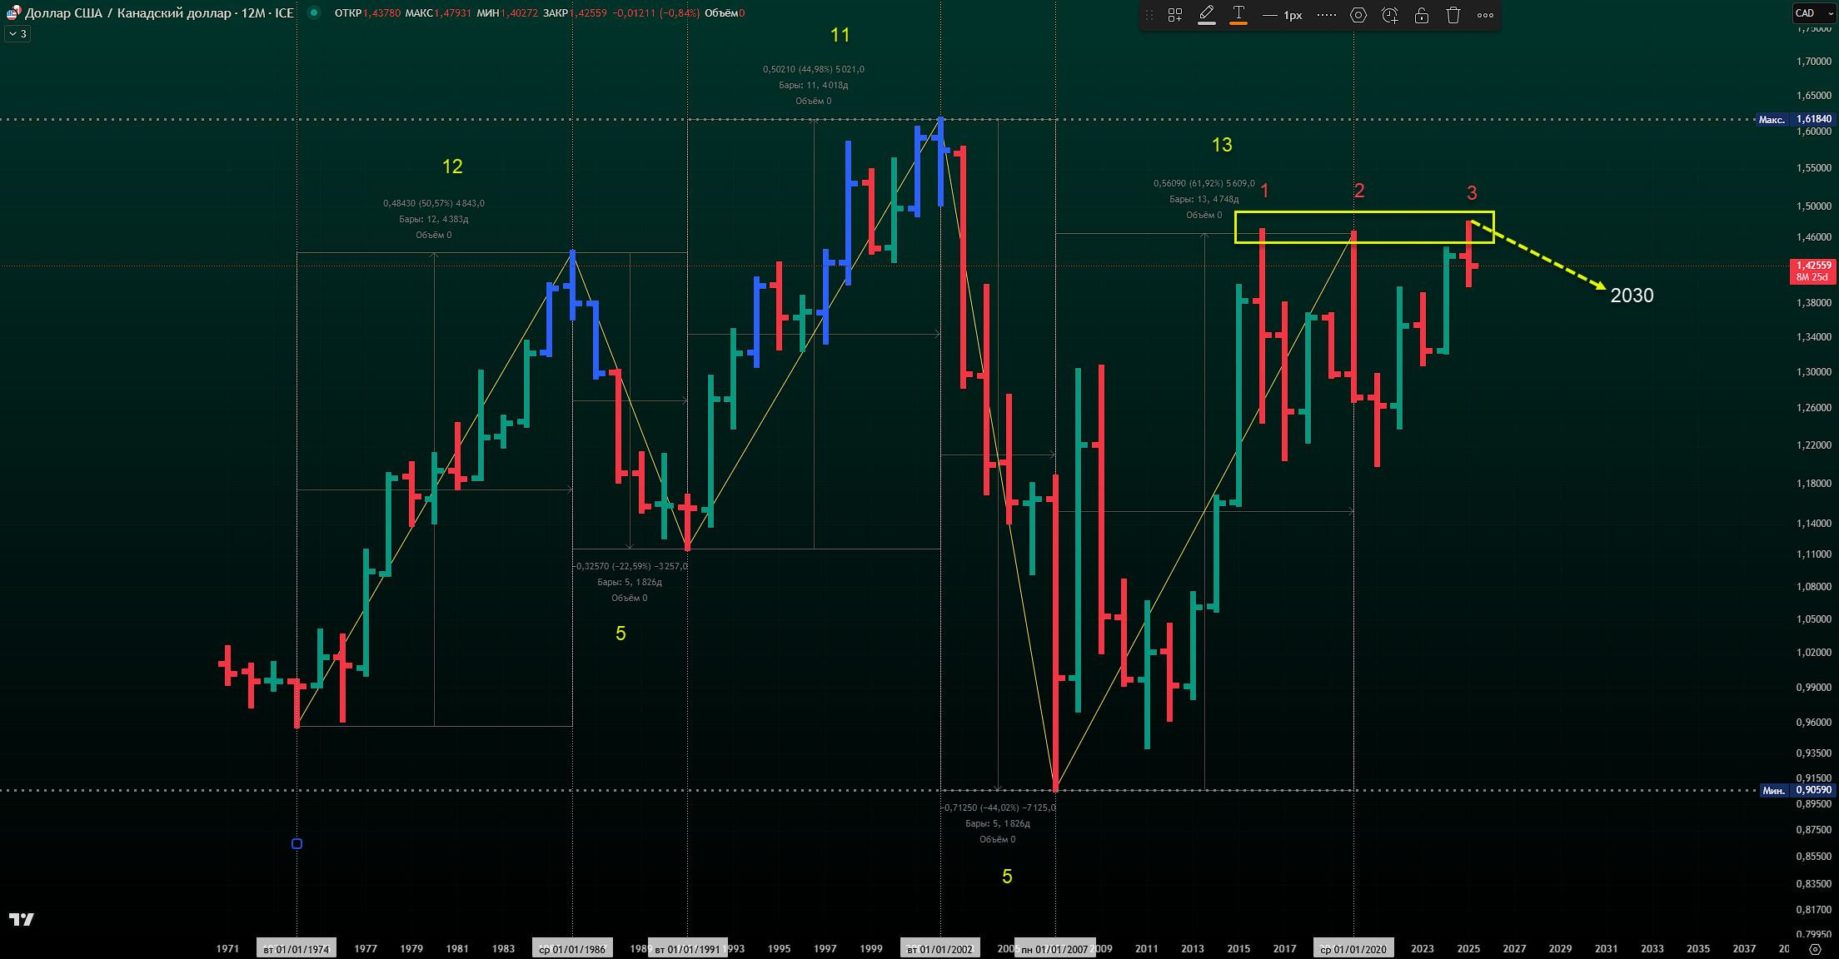This screenshot has width=1839, height=959.
Task: Select the yellow 5 label below 1986-1991 decline
Action: tap(620, 634)
